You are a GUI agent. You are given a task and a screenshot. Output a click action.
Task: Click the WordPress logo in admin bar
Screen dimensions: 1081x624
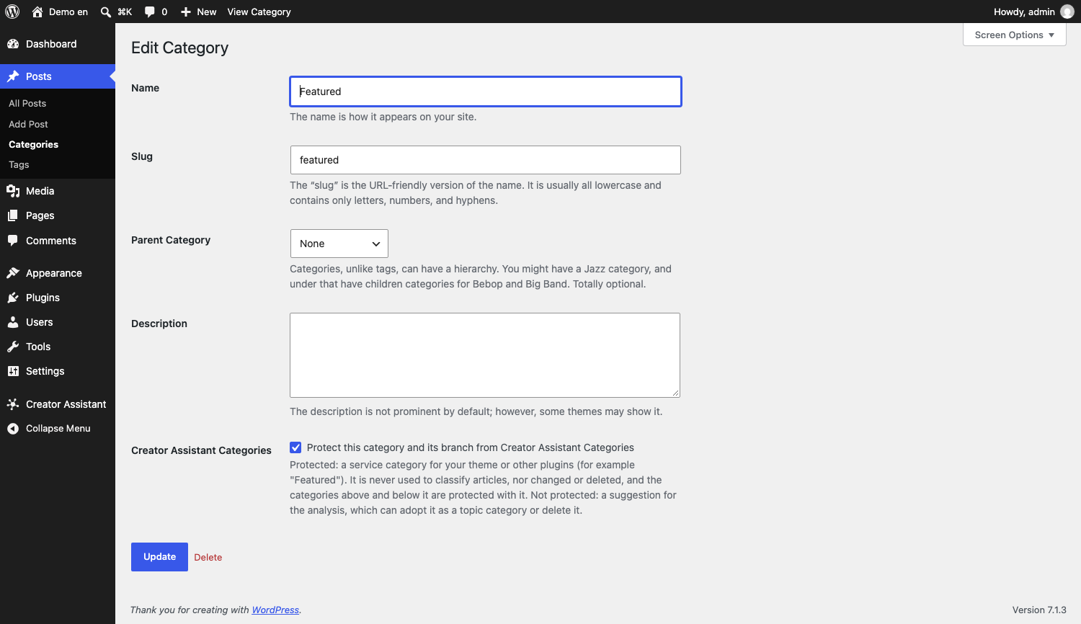12,12
